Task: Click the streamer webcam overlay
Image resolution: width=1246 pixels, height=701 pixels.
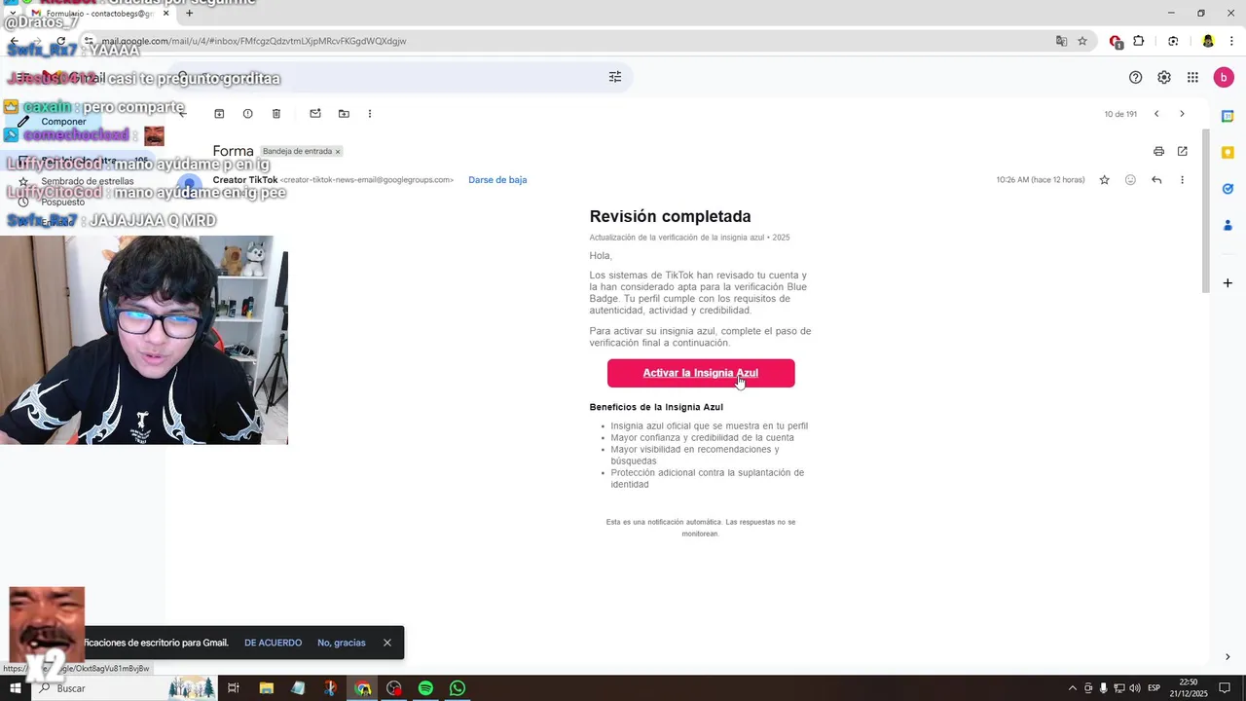Action: (144, 340)
